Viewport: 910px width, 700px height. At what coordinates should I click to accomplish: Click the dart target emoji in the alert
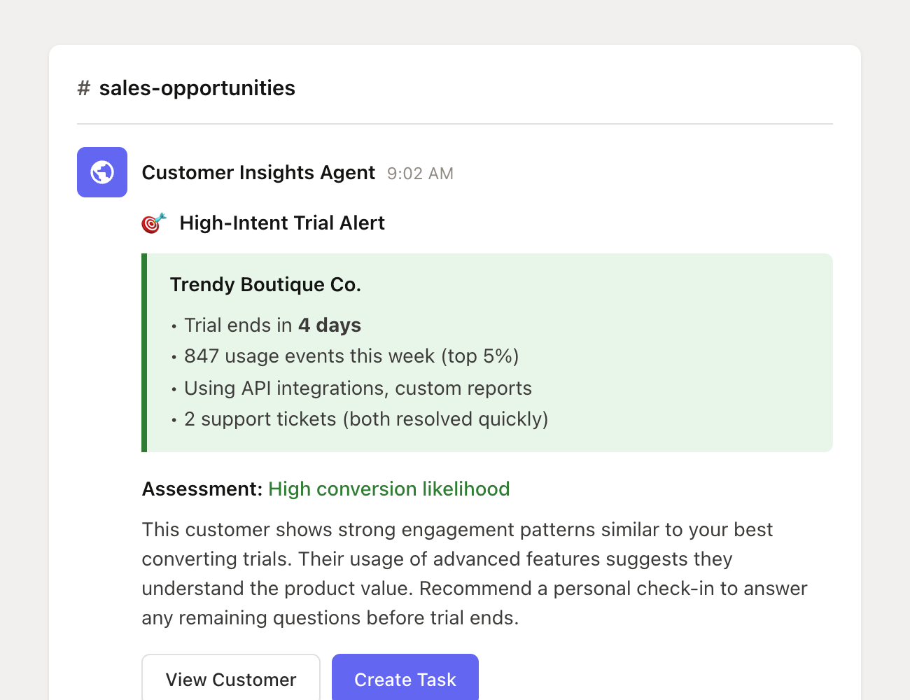153,222
